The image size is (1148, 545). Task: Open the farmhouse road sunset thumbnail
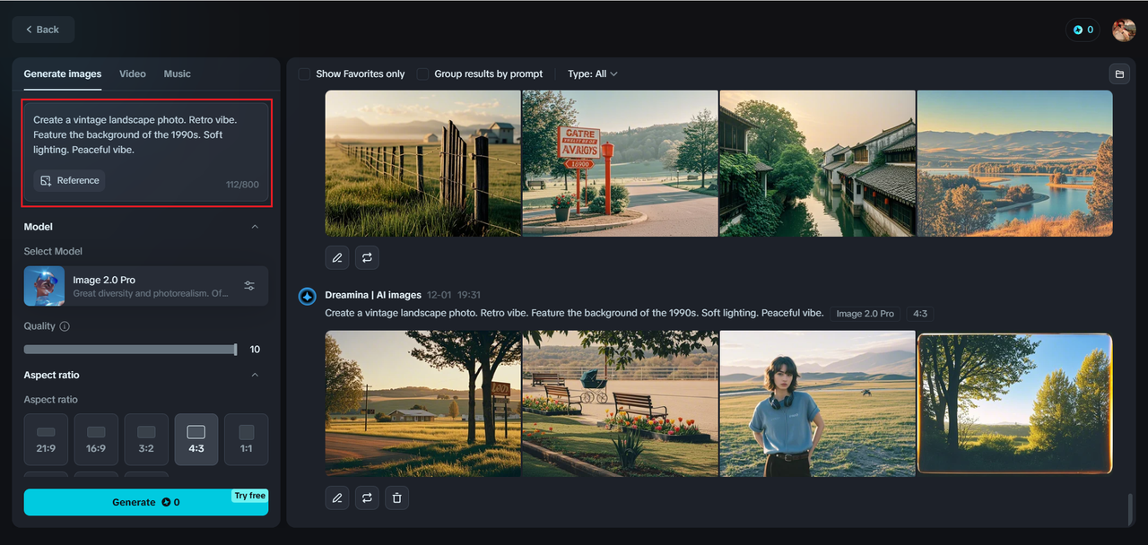422,403
